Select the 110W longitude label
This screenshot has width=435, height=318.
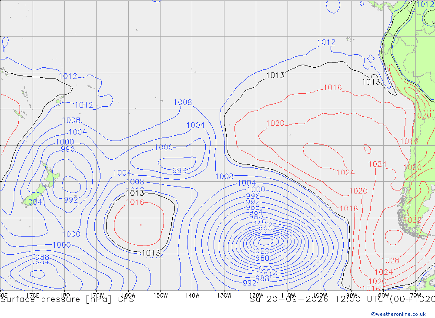tap(288, 295)
